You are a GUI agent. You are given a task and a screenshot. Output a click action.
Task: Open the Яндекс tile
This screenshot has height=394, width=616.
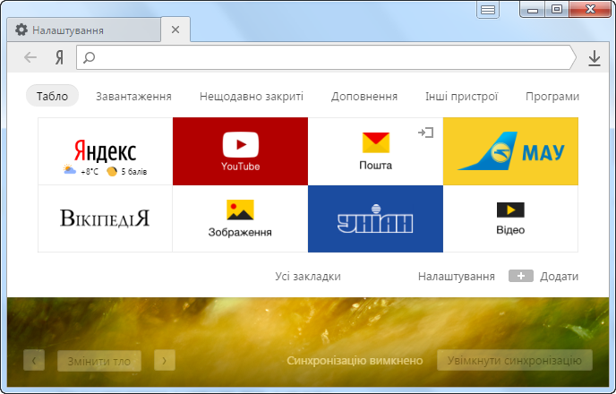[x=106, y=151]
